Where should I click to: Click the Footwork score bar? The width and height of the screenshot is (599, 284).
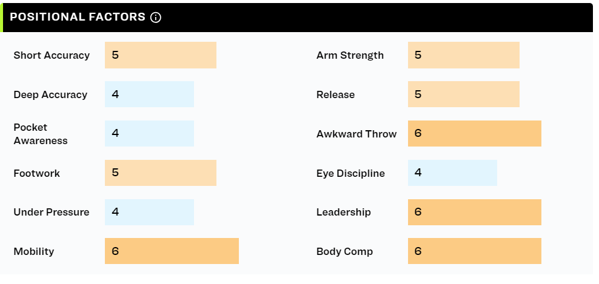pos(161,173)
